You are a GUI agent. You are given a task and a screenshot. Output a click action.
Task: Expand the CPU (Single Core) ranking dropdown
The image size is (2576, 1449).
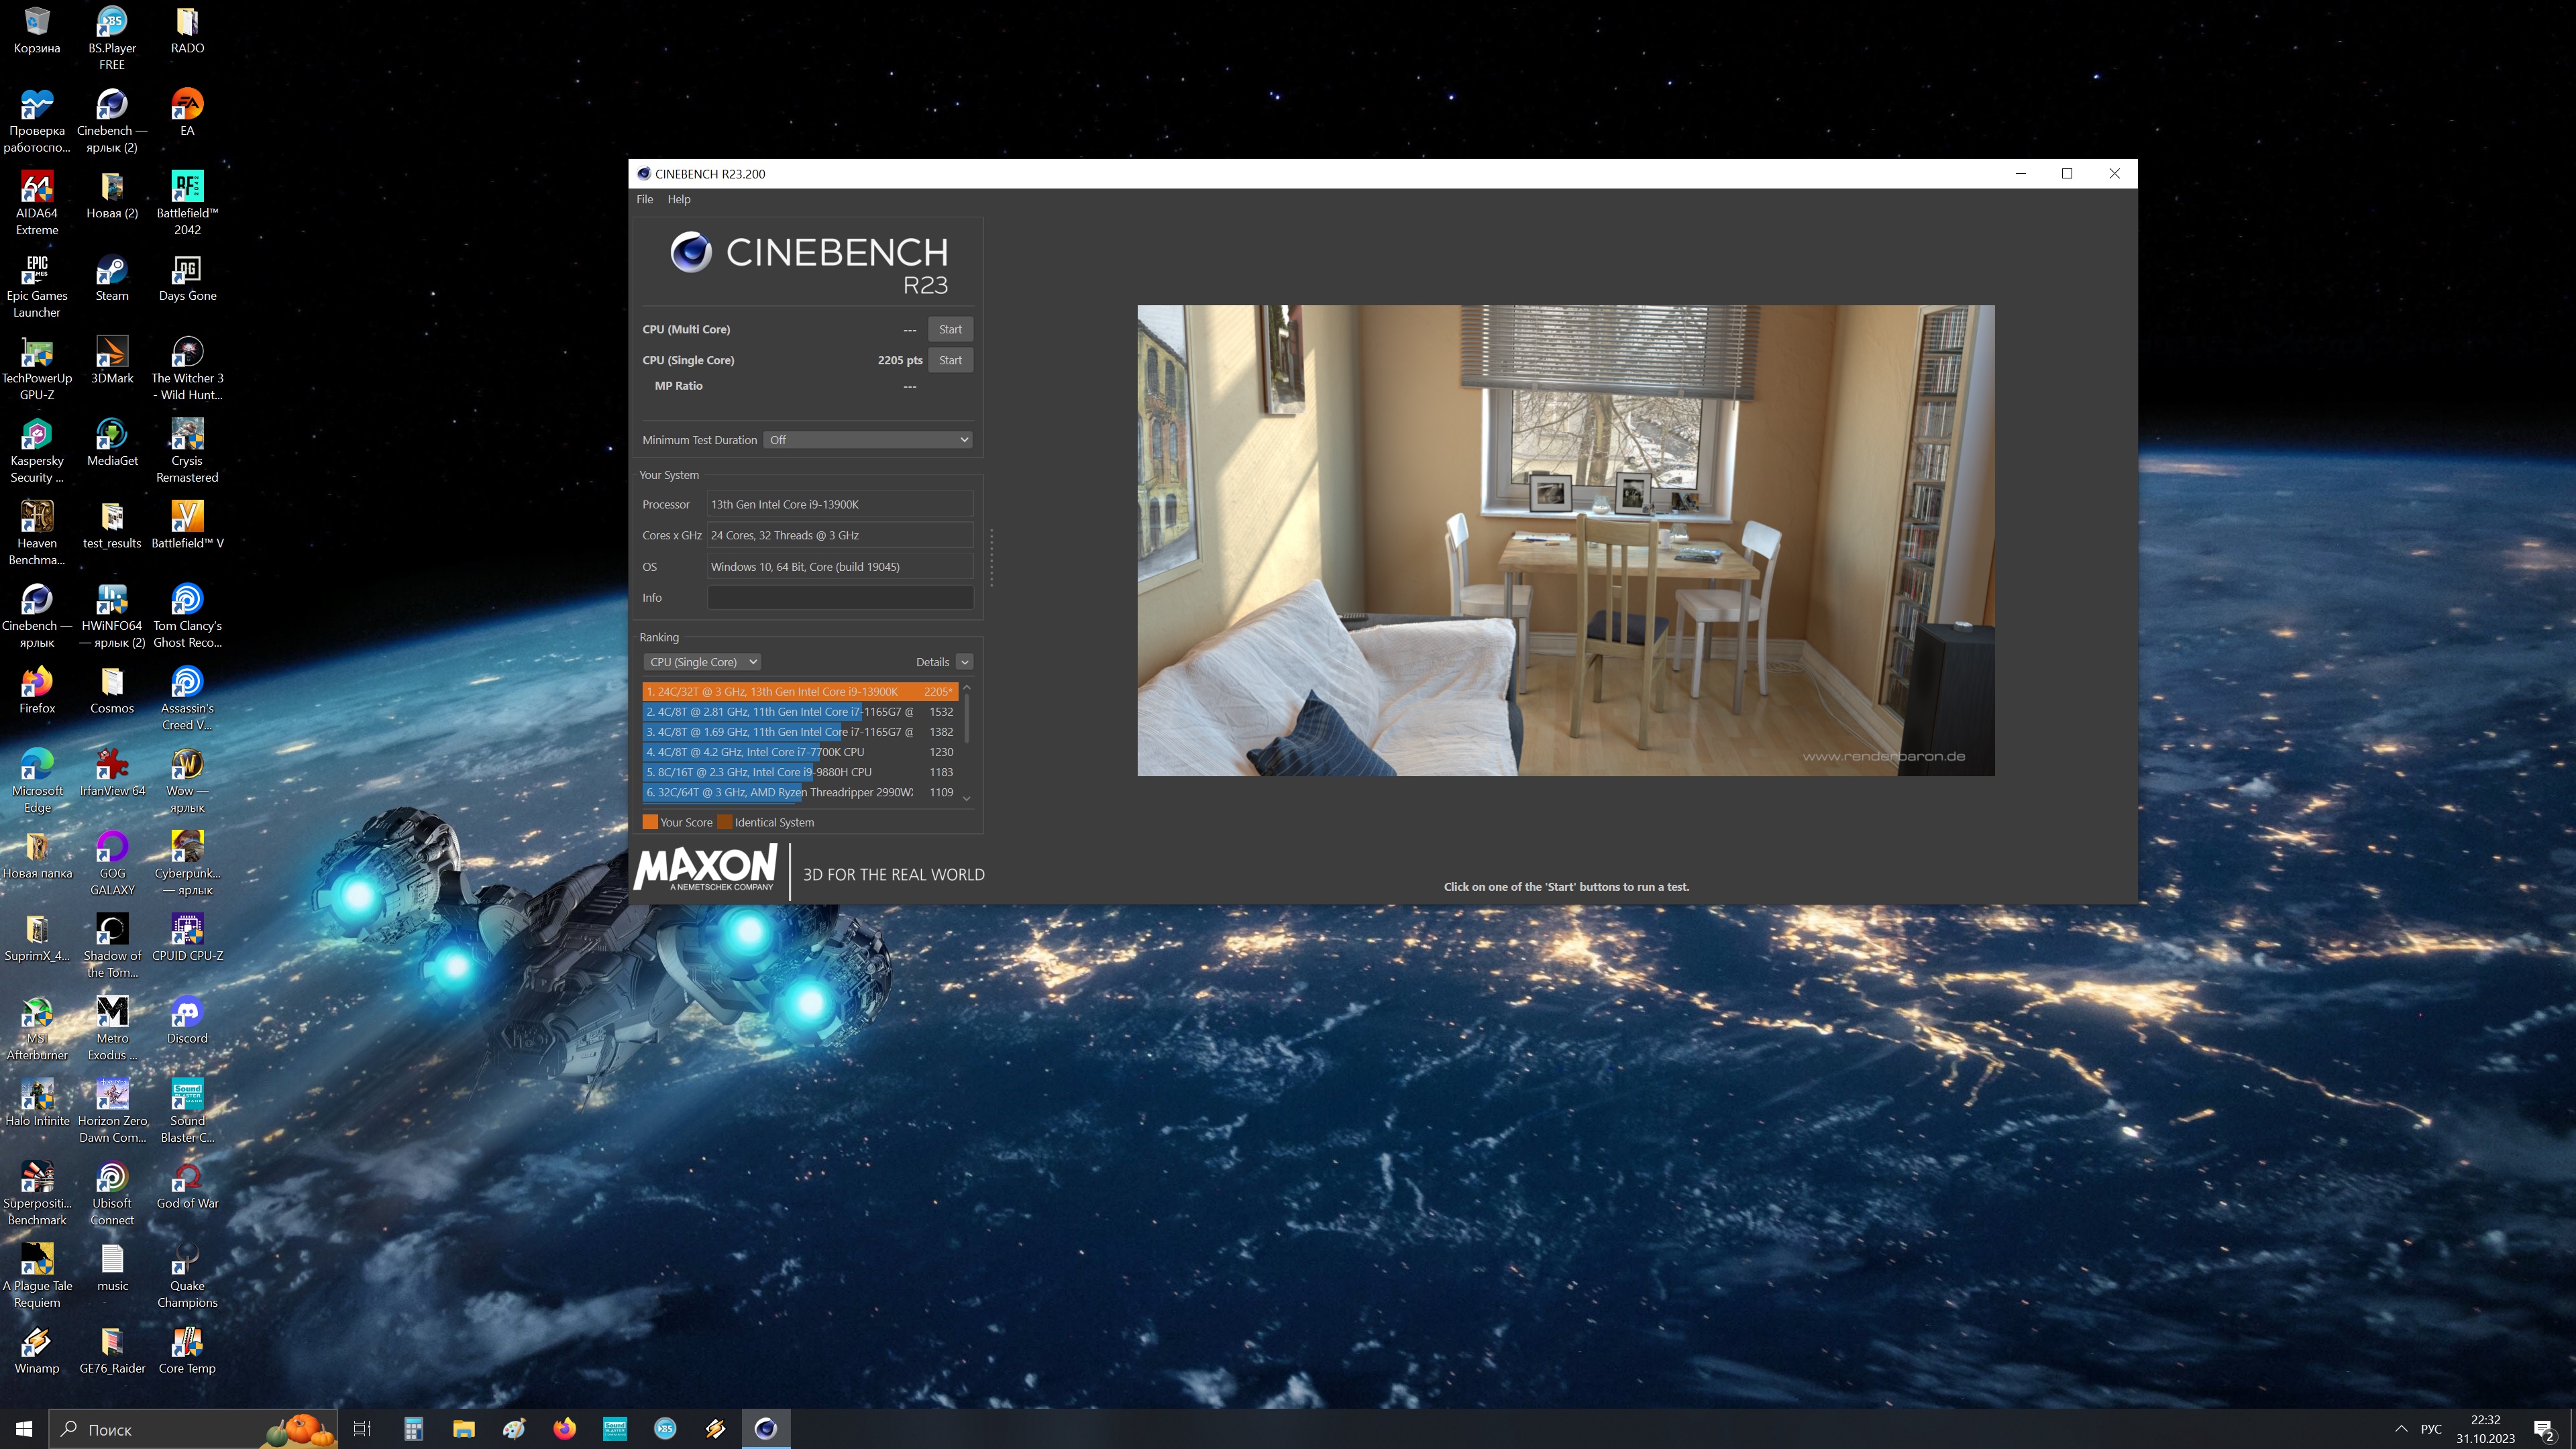[x=702, y=662]
